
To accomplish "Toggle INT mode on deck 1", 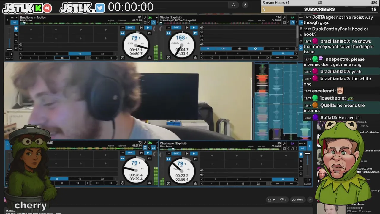I will click(14, 22).
